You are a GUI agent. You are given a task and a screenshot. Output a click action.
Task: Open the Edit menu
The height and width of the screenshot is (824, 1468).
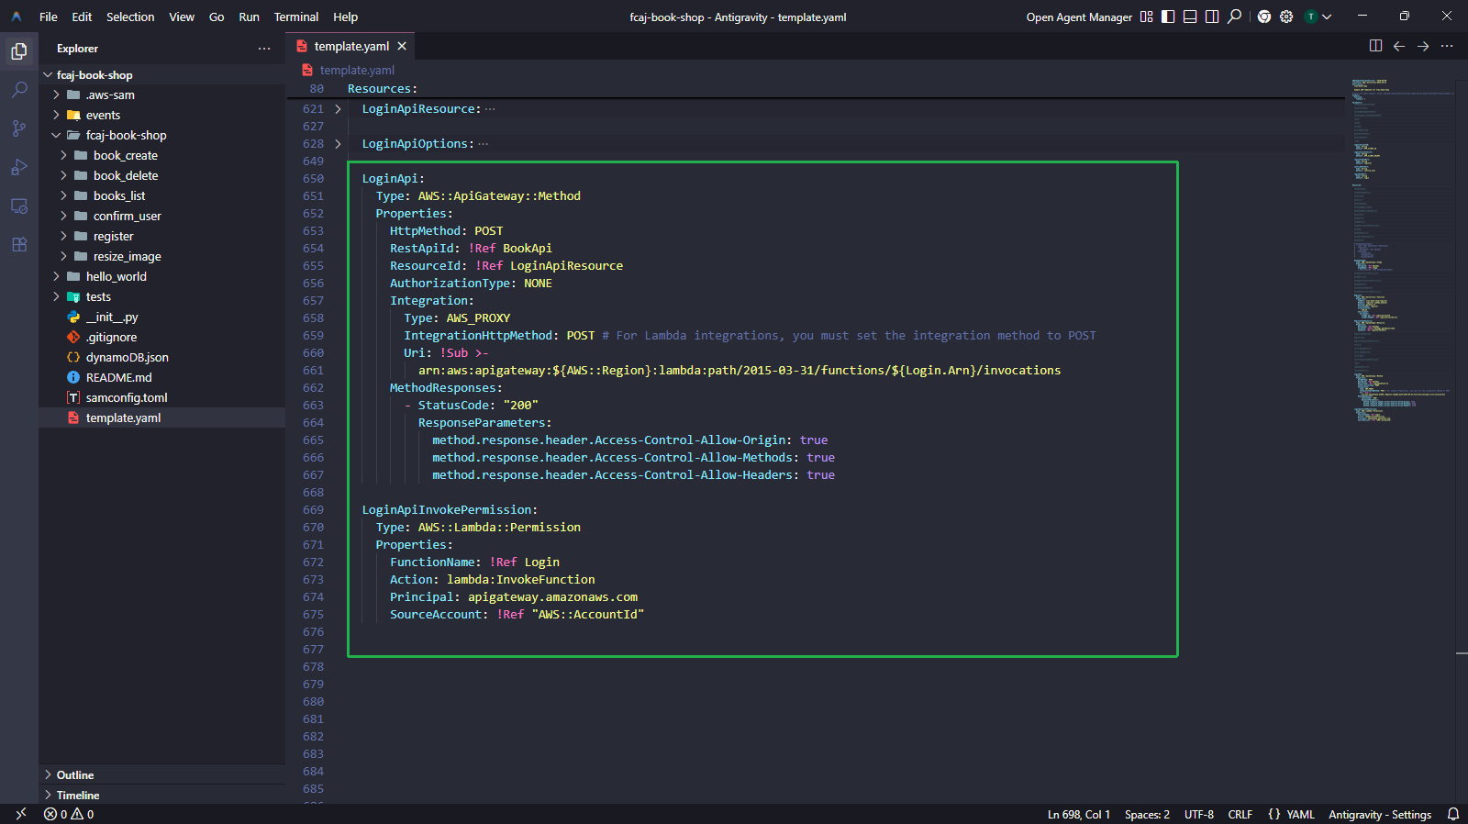tap(83, 17)
